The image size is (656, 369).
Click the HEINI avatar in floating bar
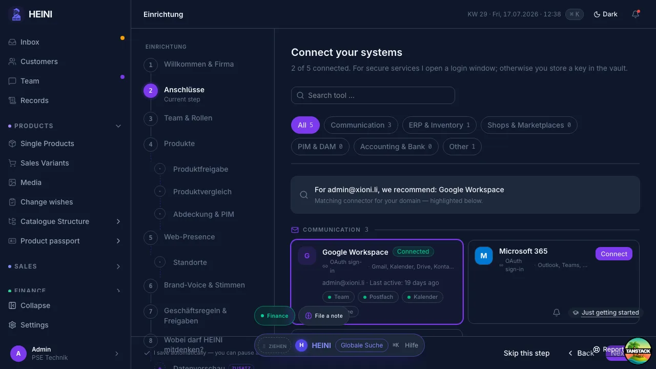[x=301, y=345]
